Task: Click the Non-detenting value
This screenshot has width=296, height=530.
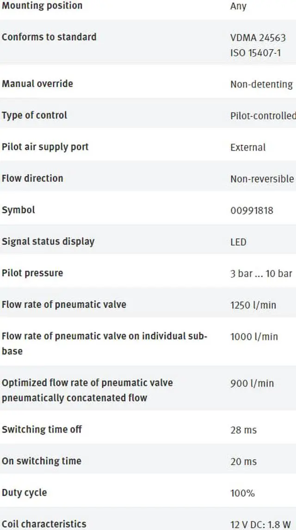Action: tap(261, 84)
